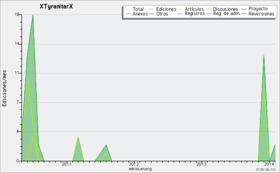
Task: Click the y-axis label 18
Action: tap(17, 14)
